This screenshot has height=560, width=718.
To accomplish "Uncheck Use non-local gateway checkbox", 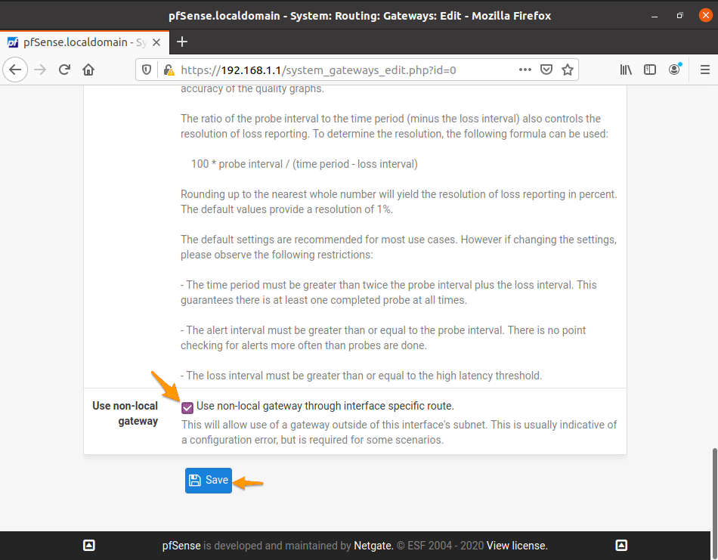I will coord(187,407).
